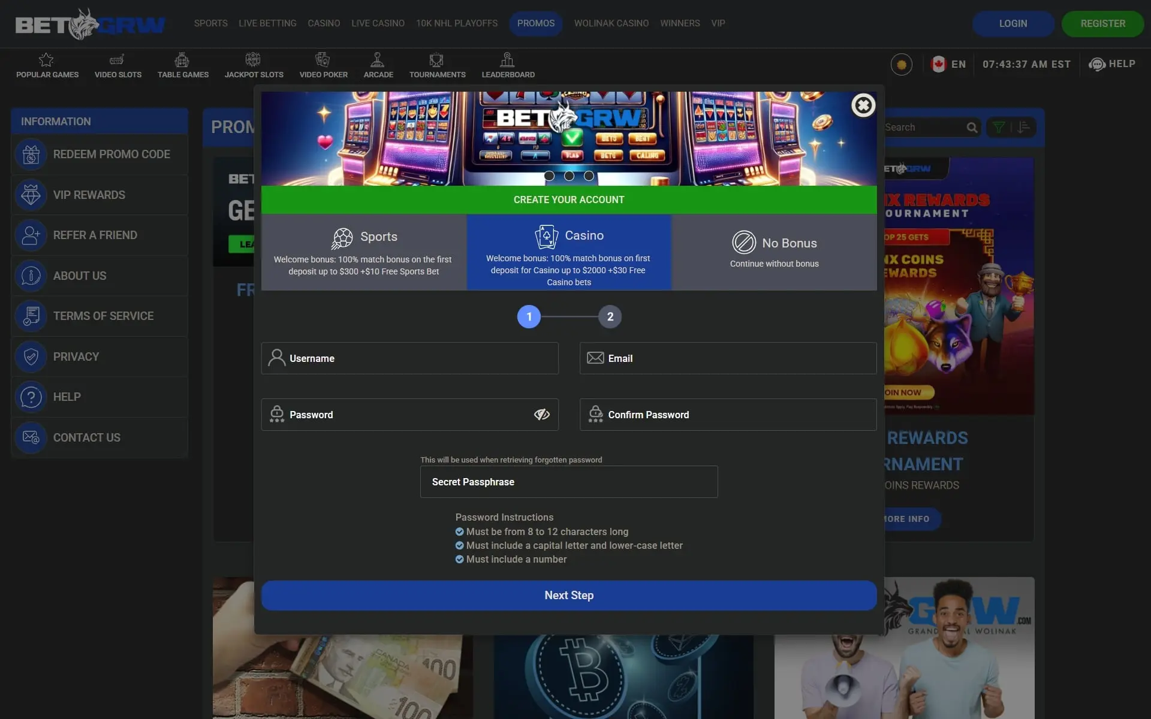1151x719 pixels.
Task: Open Leaderboard podium icon
Action: tap(507, 60)
